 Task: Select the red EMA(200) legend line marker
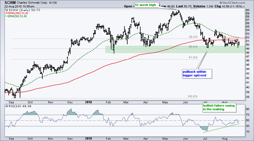7,13
